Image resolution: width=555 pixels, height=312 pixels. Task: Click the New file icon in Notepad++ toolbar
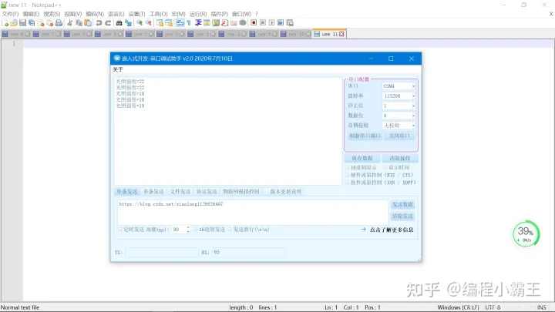tap(5, 23)
